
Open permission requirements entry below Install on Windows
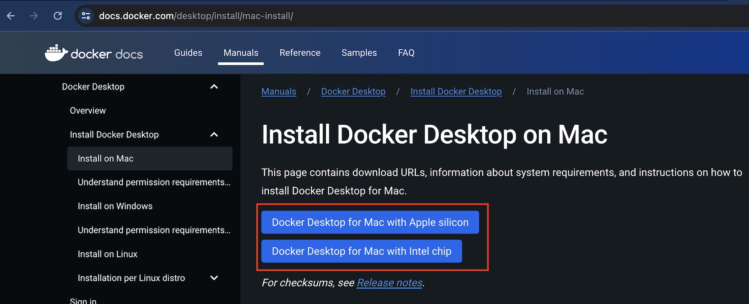[154, 230]
